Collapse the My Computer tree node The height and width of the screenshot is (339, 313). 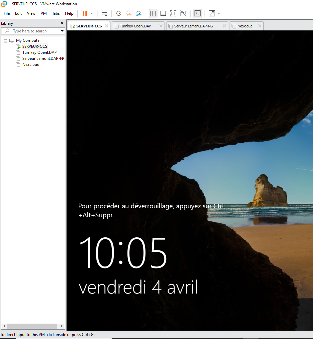tap(5, 40)
